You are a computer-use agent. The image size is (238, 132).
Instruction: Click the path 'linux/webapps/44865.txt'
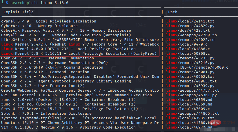point(192,114)
